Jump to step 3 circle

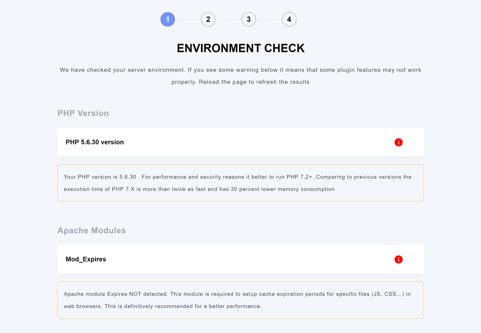pyautogui.click(x=249, y=19)
